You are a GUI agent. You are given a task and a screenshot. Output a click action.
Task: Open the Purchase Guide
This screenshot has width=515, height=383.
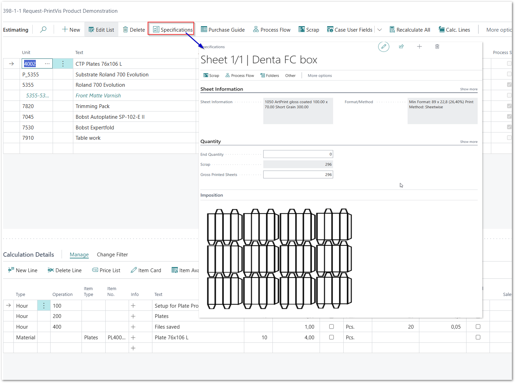223,30
